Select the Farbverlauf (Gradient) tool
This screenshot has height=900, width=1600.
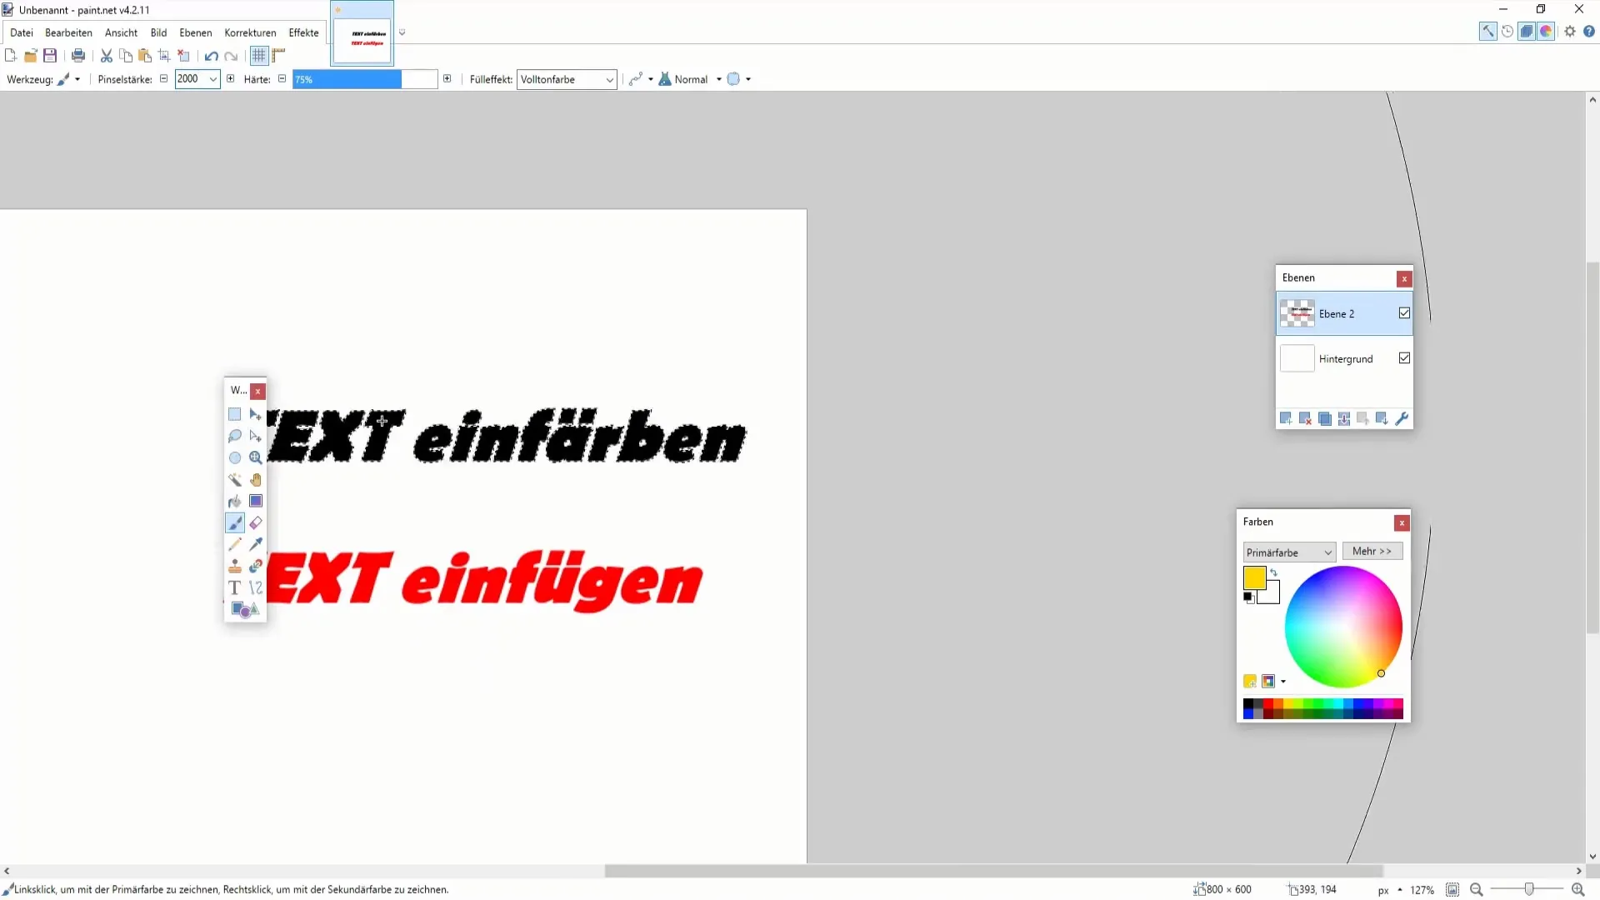tap(256, 502)
